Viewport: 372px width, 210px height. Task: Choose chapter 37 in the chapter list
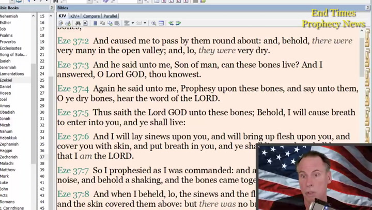click(42, 157)
